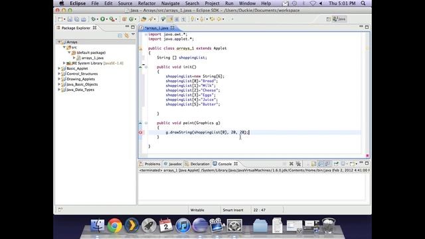This screenshot has height=239, width=425.
Task: Click the red error mark in overview ruler
Action: (x=367, y=155)
